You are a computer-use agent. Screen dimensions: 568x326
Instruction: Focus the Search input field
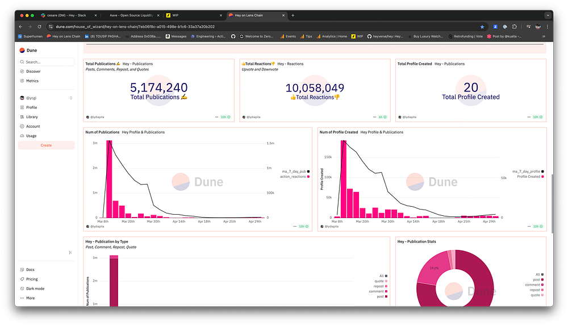[47, 62]
